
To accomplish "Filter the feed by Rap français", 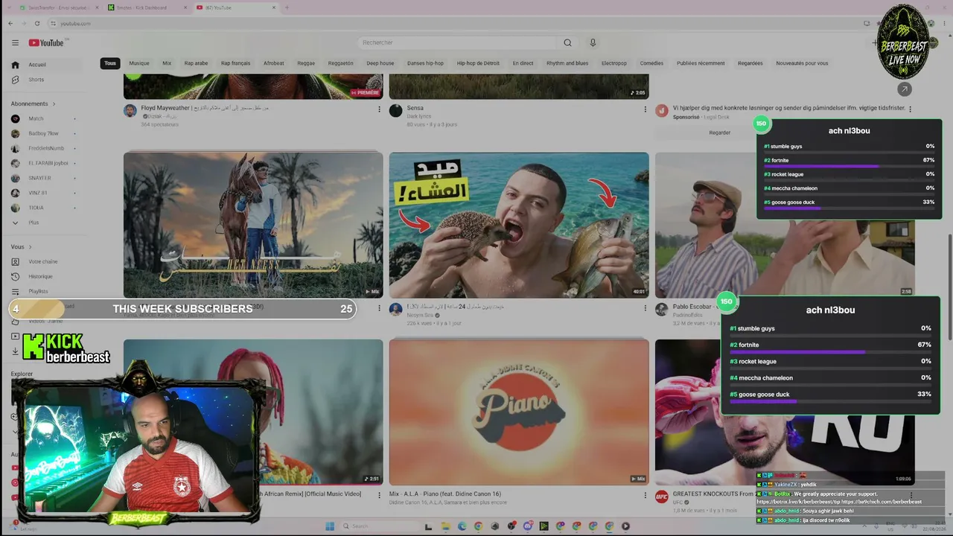I will tap(236, 63).
